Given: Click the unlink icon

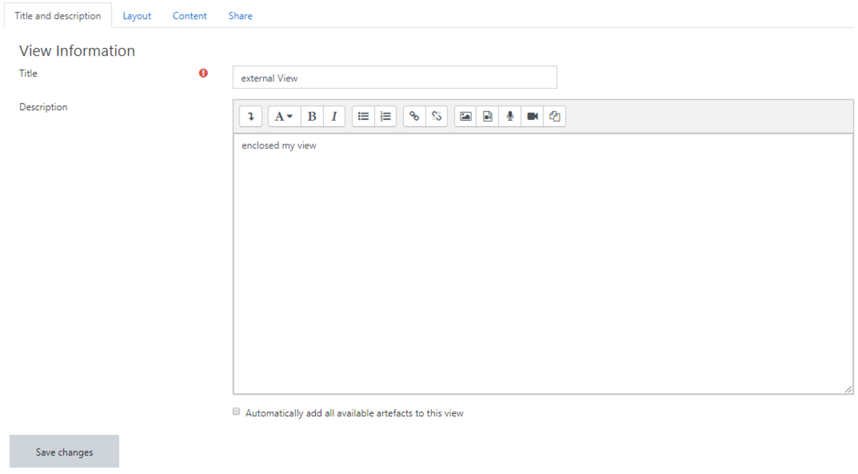Looking at the screenshot, I should tap(436, 117).
